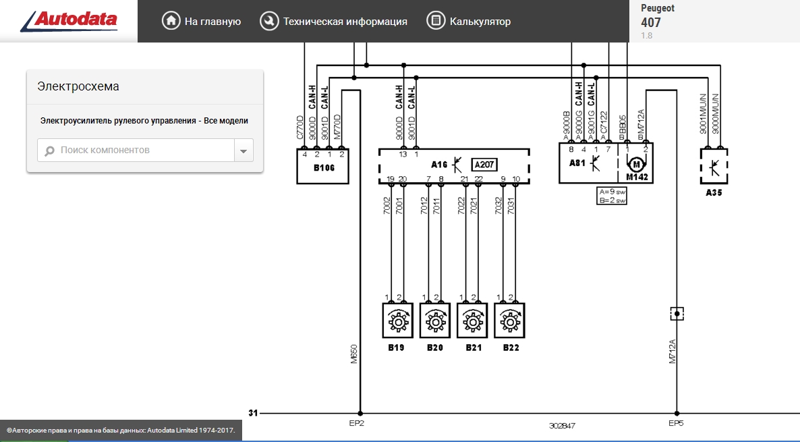Image resolution: width=800 pixels, height=442 pixels.
Task: Click the M650 wire label
Action: coord(354,354)
